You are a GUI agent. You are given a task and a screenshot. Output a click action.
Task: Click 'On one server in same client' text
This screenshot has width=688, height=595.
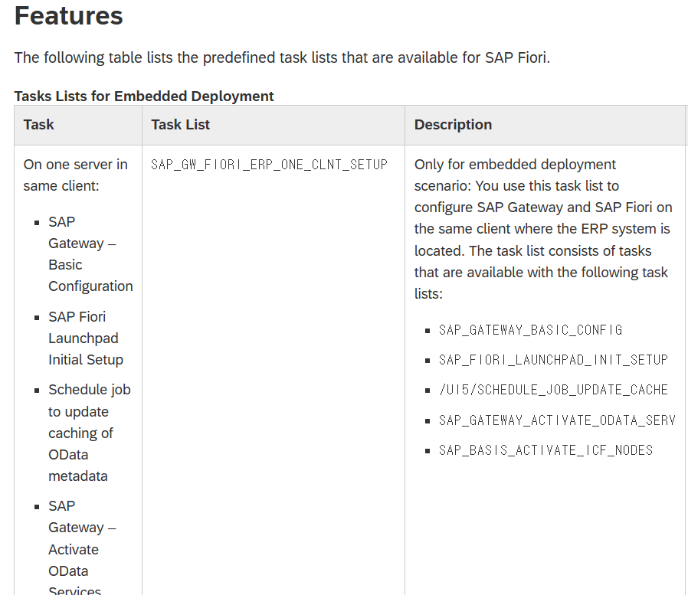tap(75, 175)
